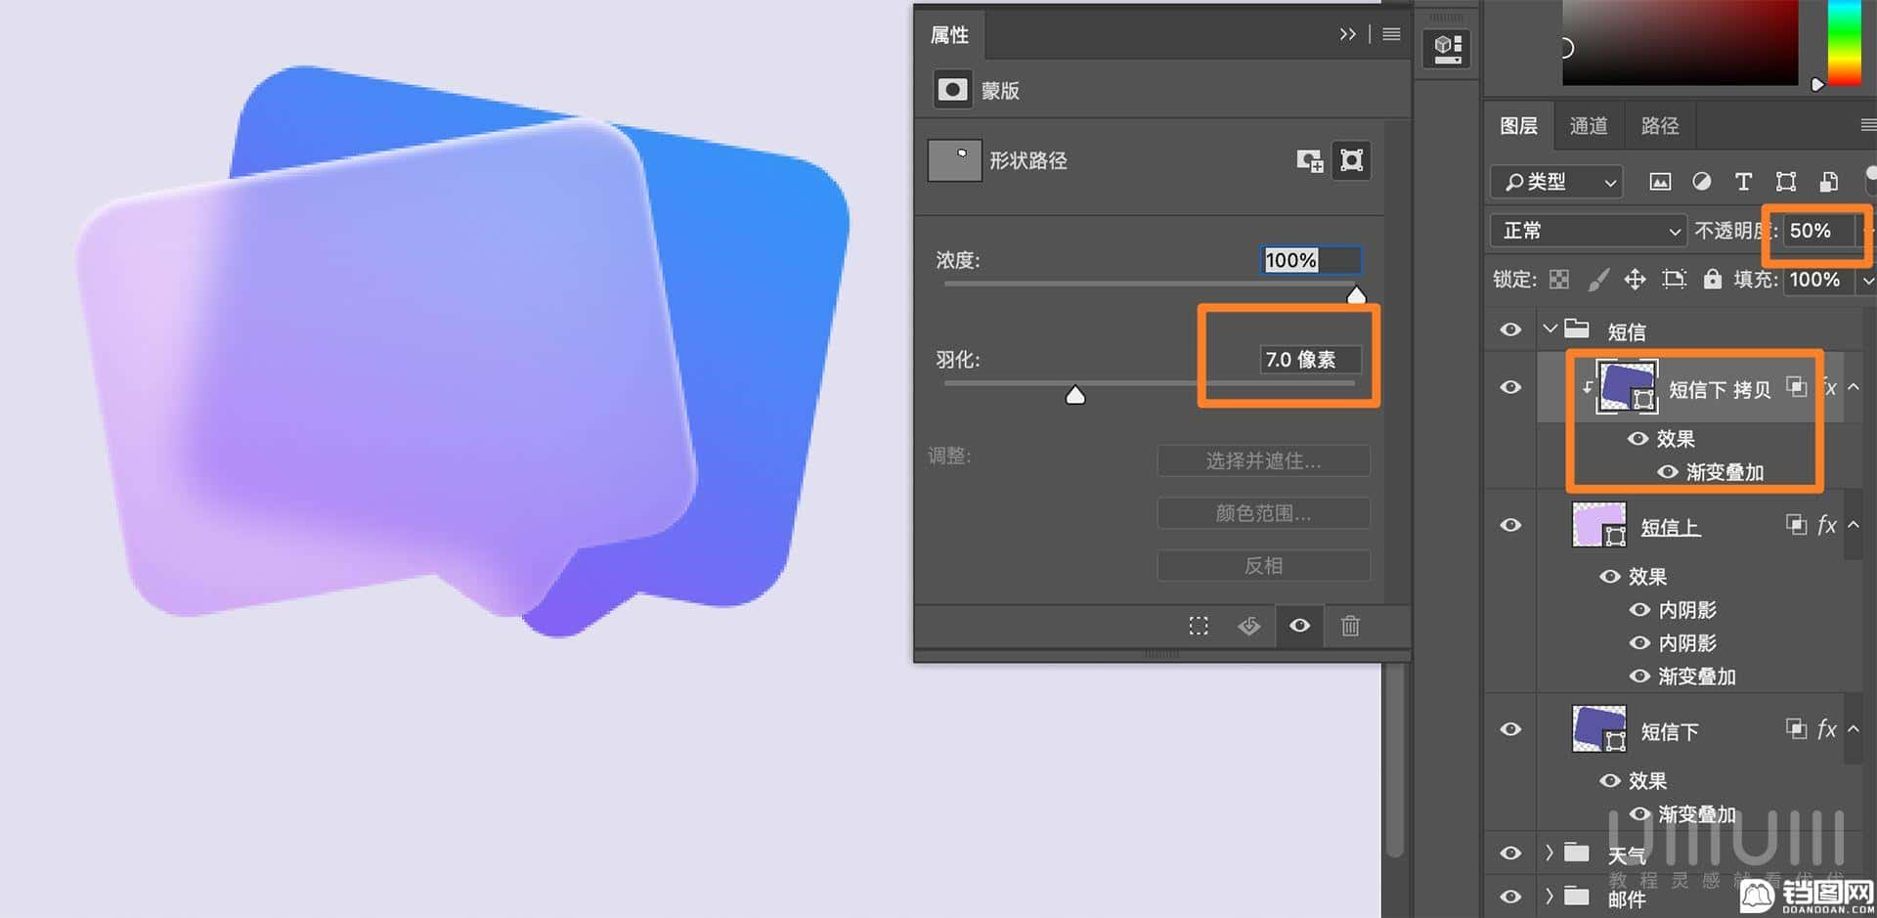Viewport: 1877px width, 918px height.
Task: Click the 不透明度 50% field
Action: [1819, 231]
